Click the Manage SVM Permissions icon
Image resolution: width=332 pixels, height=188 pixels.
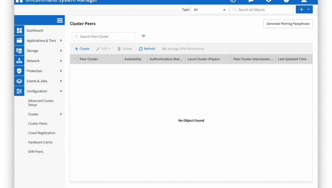[164, 49]
